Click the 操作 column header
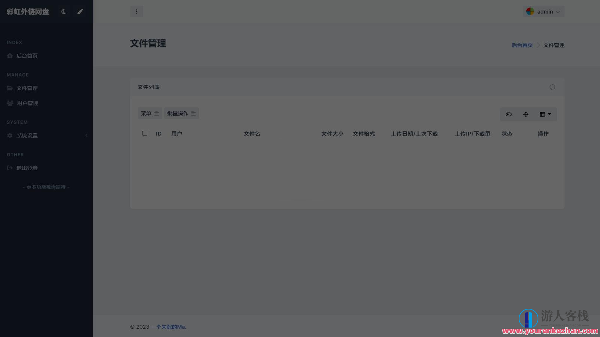Screen dimensions: 600x337 click(543, 134)
